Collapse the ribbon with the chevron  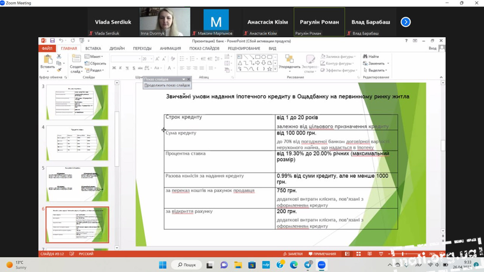(441, 77)
